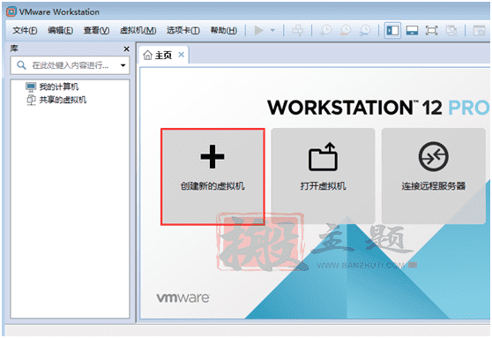
Task: Open the snapshot manager icon
Action: [365, 31]
